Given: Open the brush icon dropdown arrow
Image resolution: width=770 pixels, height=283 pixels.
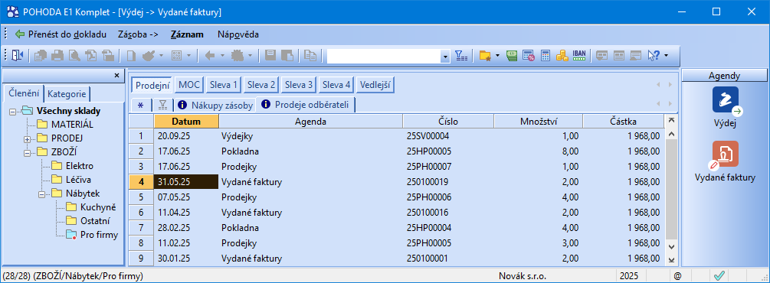Looking at the screenshot, I should [161, 56].
